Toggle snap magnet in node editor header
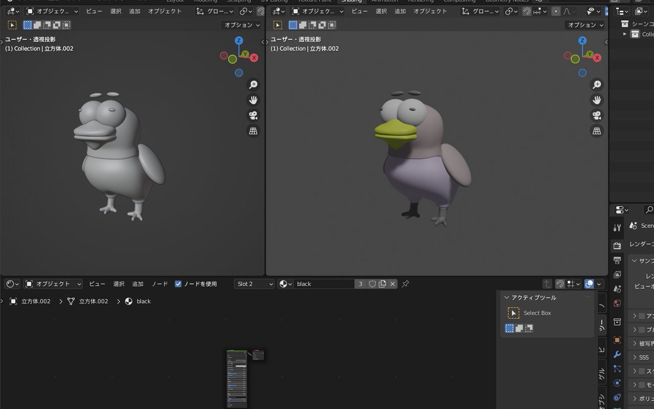The height and width of the screenshot is (409, 654). coord(560,284)
